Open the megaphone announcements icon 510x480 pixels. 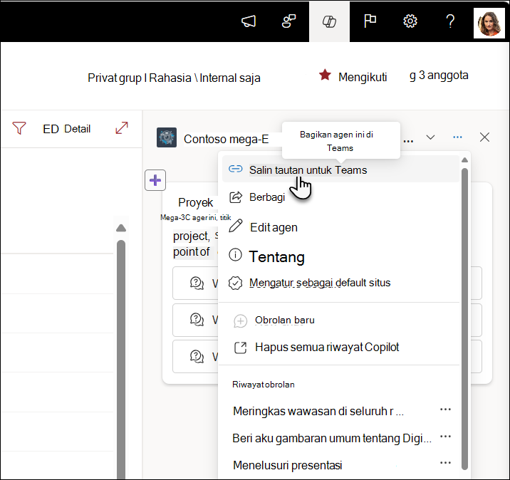[249, 21]
